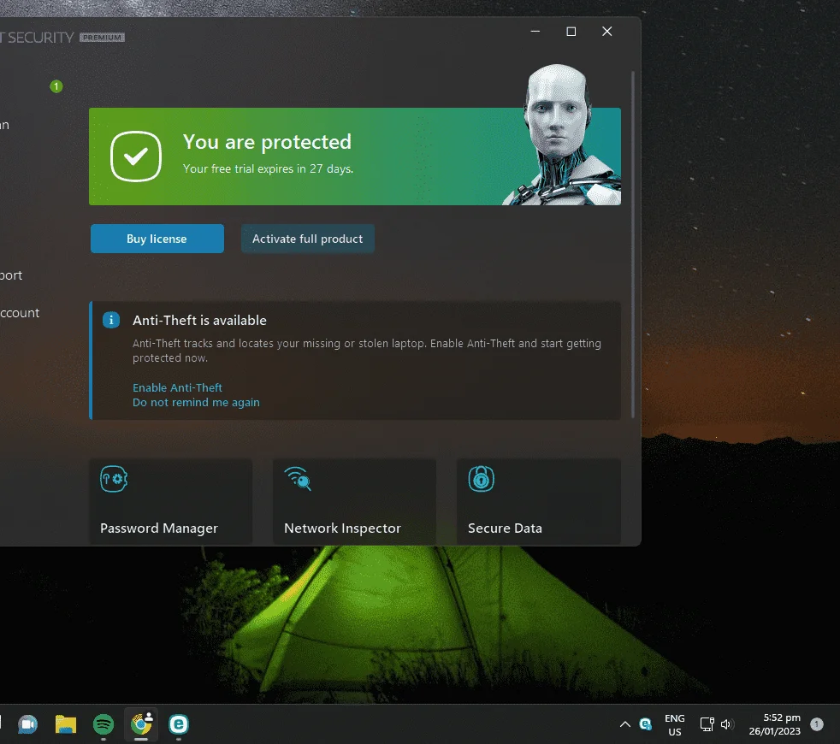This screenshot has width=840, height=744.
Task: Open network status tray icon
Action: [x=707, y=724]
